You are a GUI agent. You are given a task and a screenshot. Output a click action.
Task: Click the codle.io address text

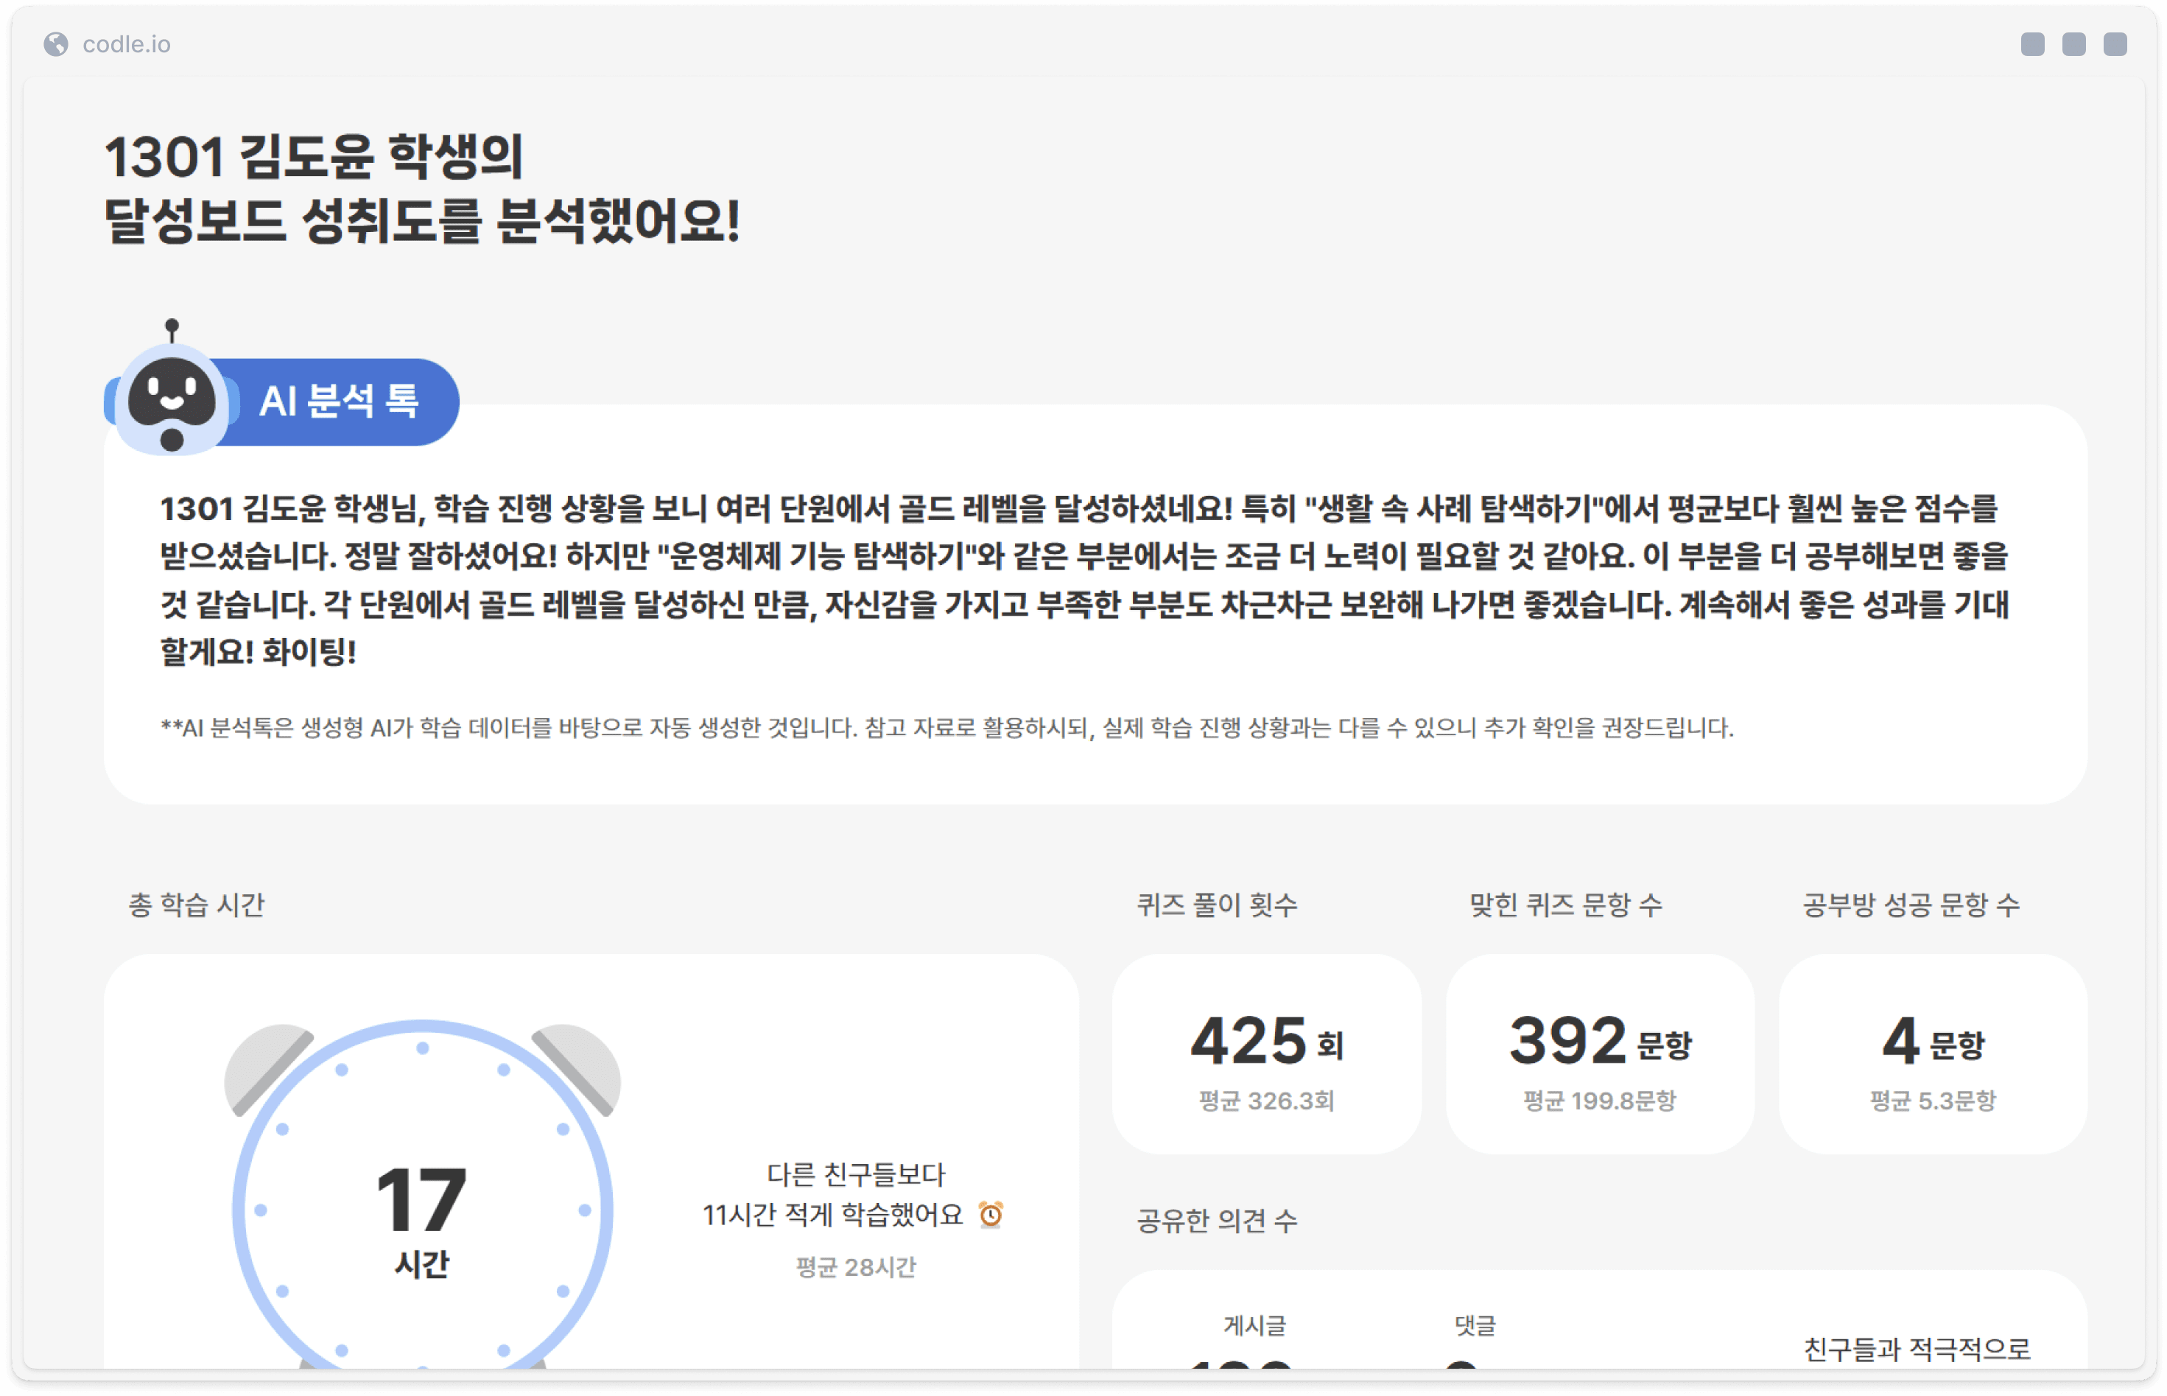point(126,43)
